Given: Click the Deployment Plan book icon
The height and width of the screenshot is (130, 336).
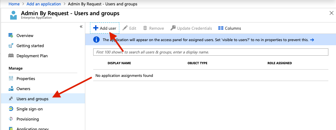Looking at the screenshot, I should 11,56.
